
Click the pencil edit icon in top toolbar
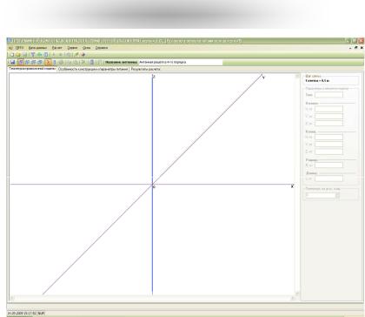coord(76,55)
